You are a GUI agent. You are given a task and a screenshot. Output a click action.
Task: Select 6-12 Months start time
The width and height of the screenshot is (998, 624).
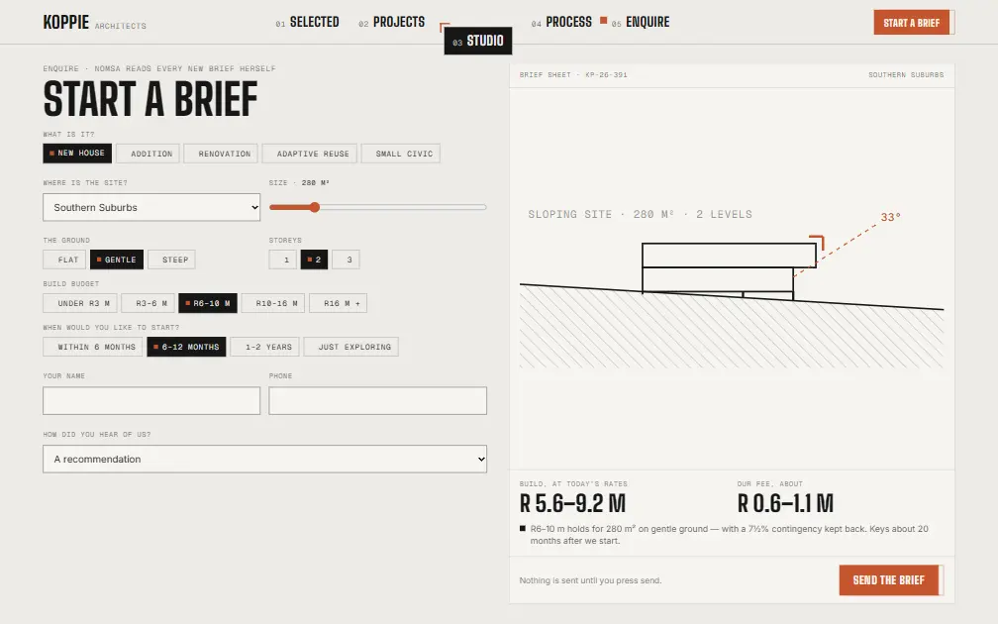(186, 347)
